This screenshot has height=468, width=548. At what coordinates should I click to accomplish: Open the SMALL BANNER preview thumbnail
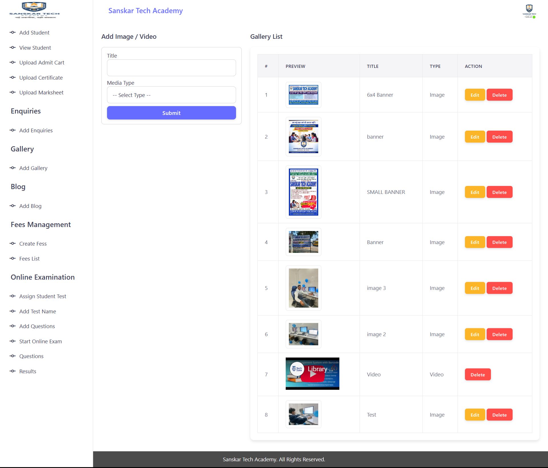click(303, 192)
